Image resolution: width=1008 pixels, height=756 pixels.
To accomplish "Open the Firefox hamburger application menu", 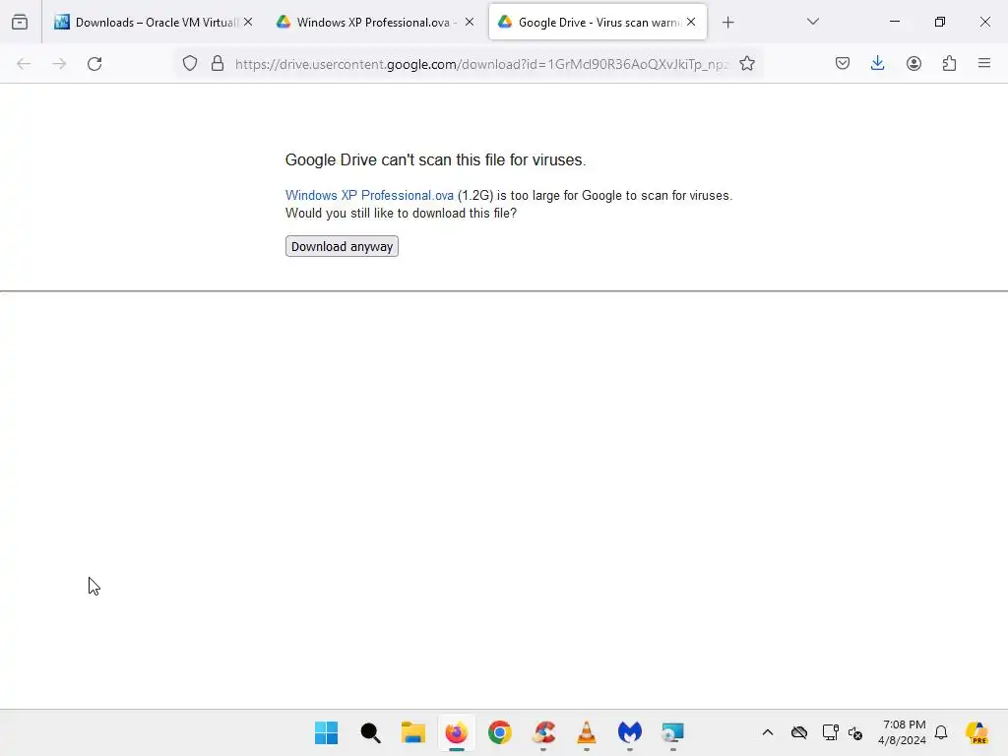I will [x=984, y=63].
